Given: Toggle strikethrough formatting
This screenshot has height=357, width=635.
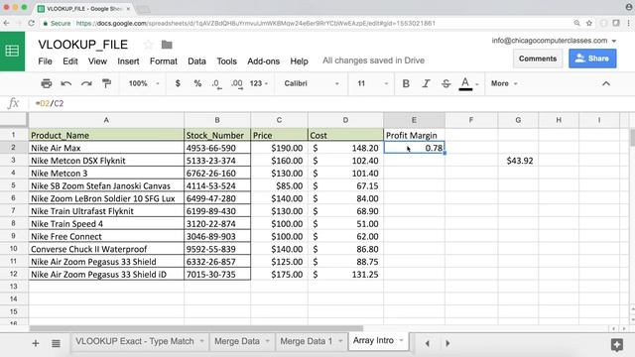Looking at the screenshot, I should tap(445, 83).
